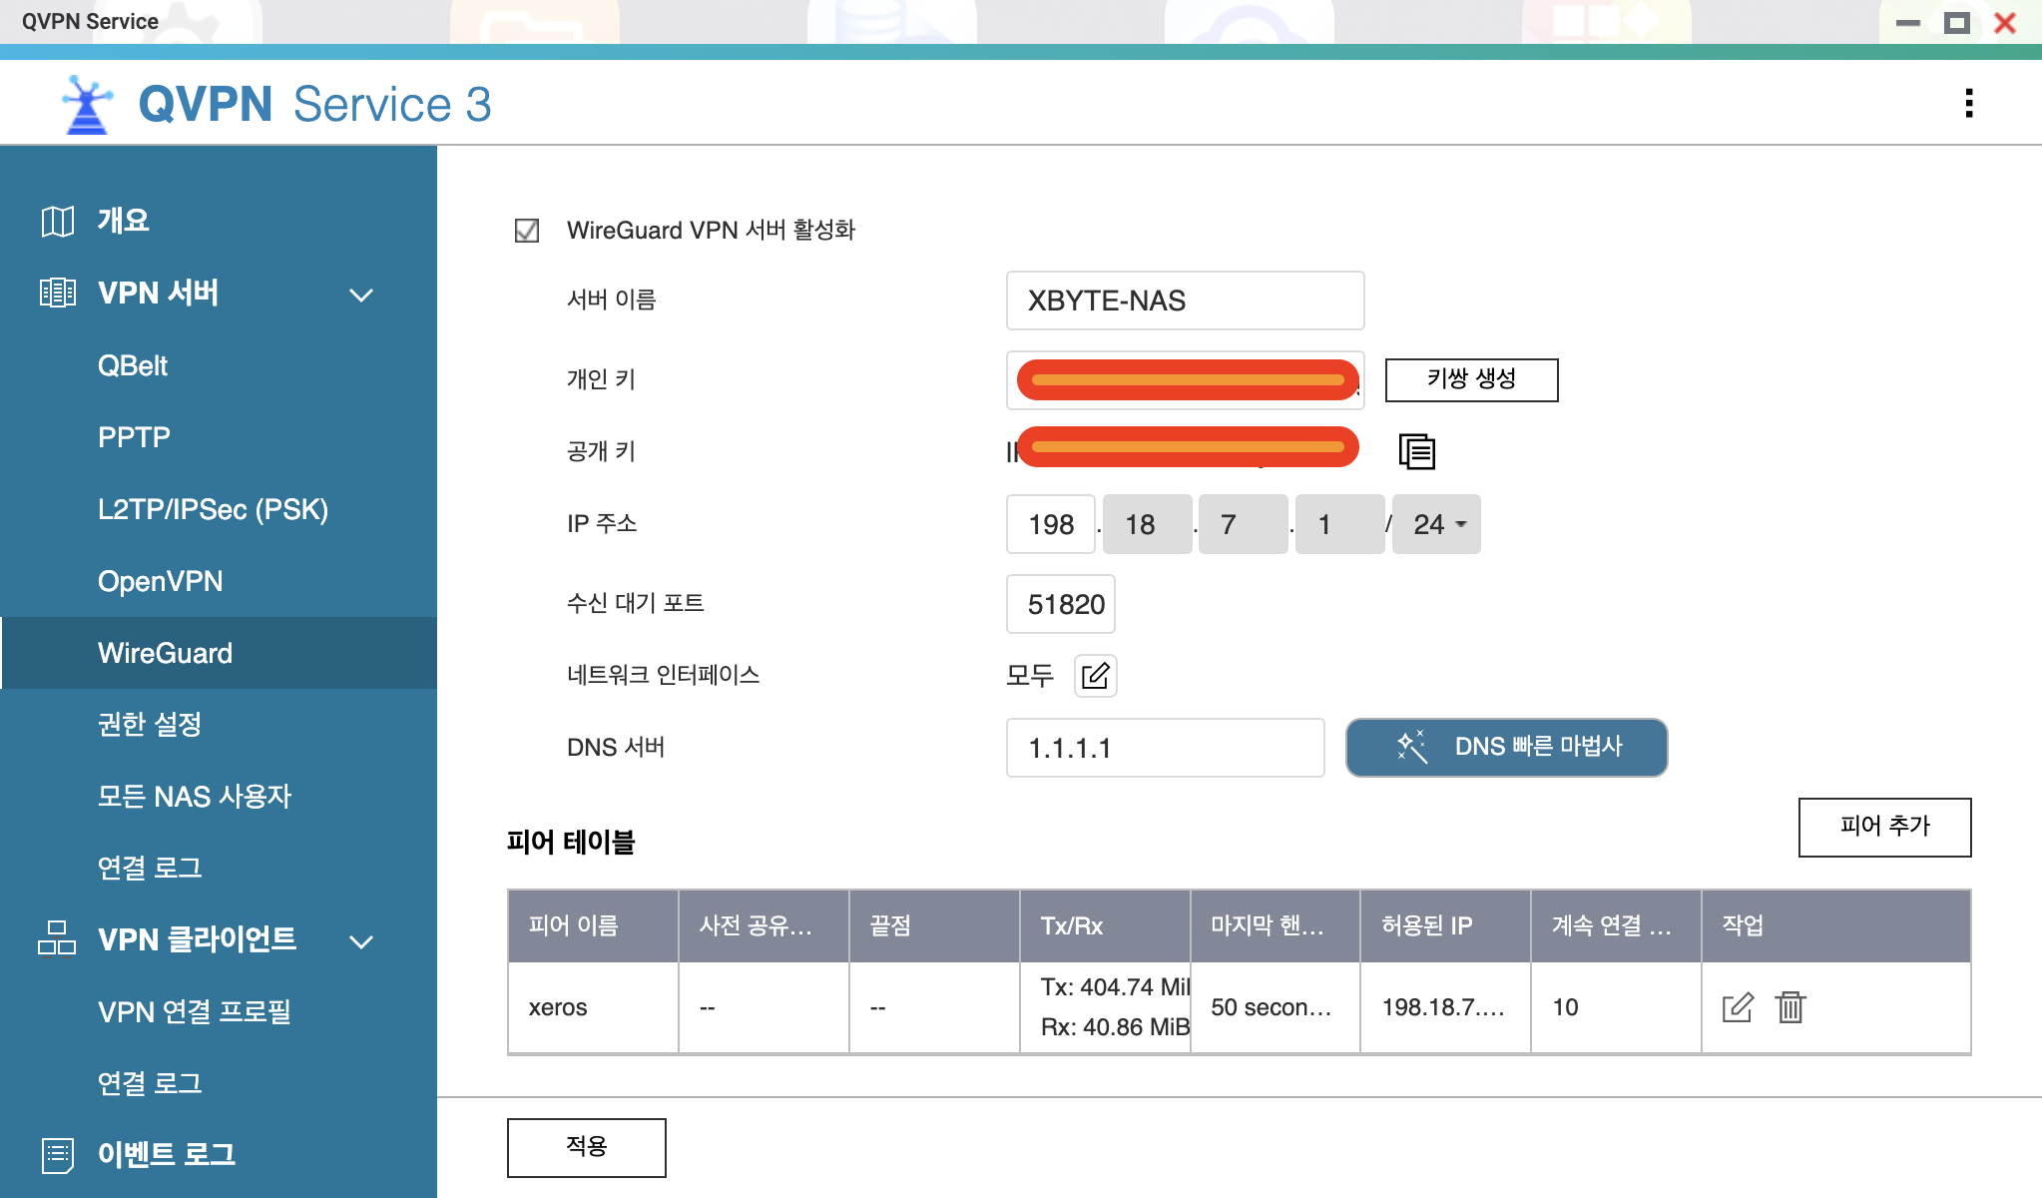The image size is (2042, 1198).
Task: Click the 개인 키 input field
Action: click(x=1185, y=380)
